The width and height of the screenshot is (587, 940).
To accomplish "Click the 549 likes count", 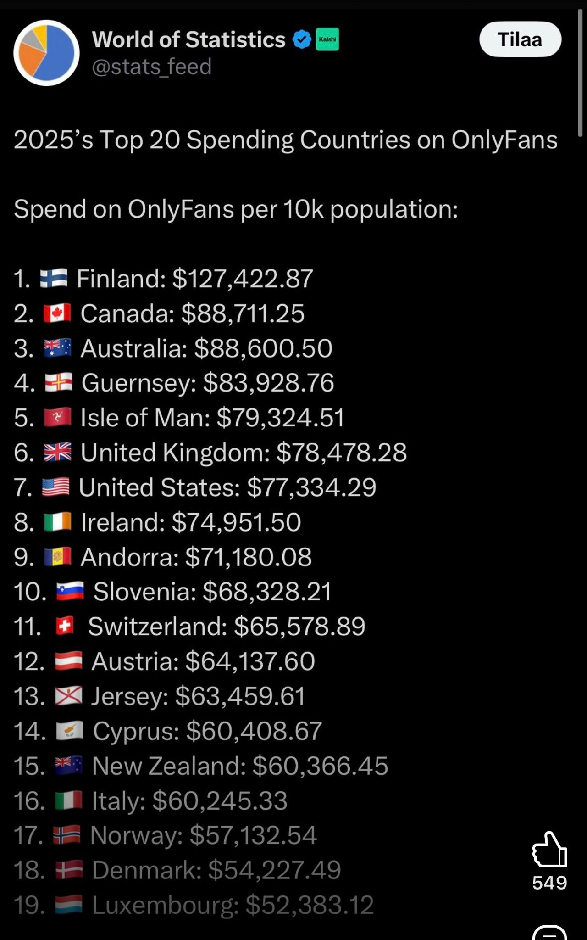I will click(x=549, y=883).
